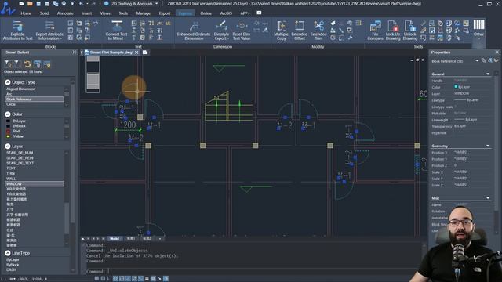Image resolution: width=502 pixels, height=282 pixels.
Task: Open Block Reference selection dropdown in Properties
Action: (477, 60)
